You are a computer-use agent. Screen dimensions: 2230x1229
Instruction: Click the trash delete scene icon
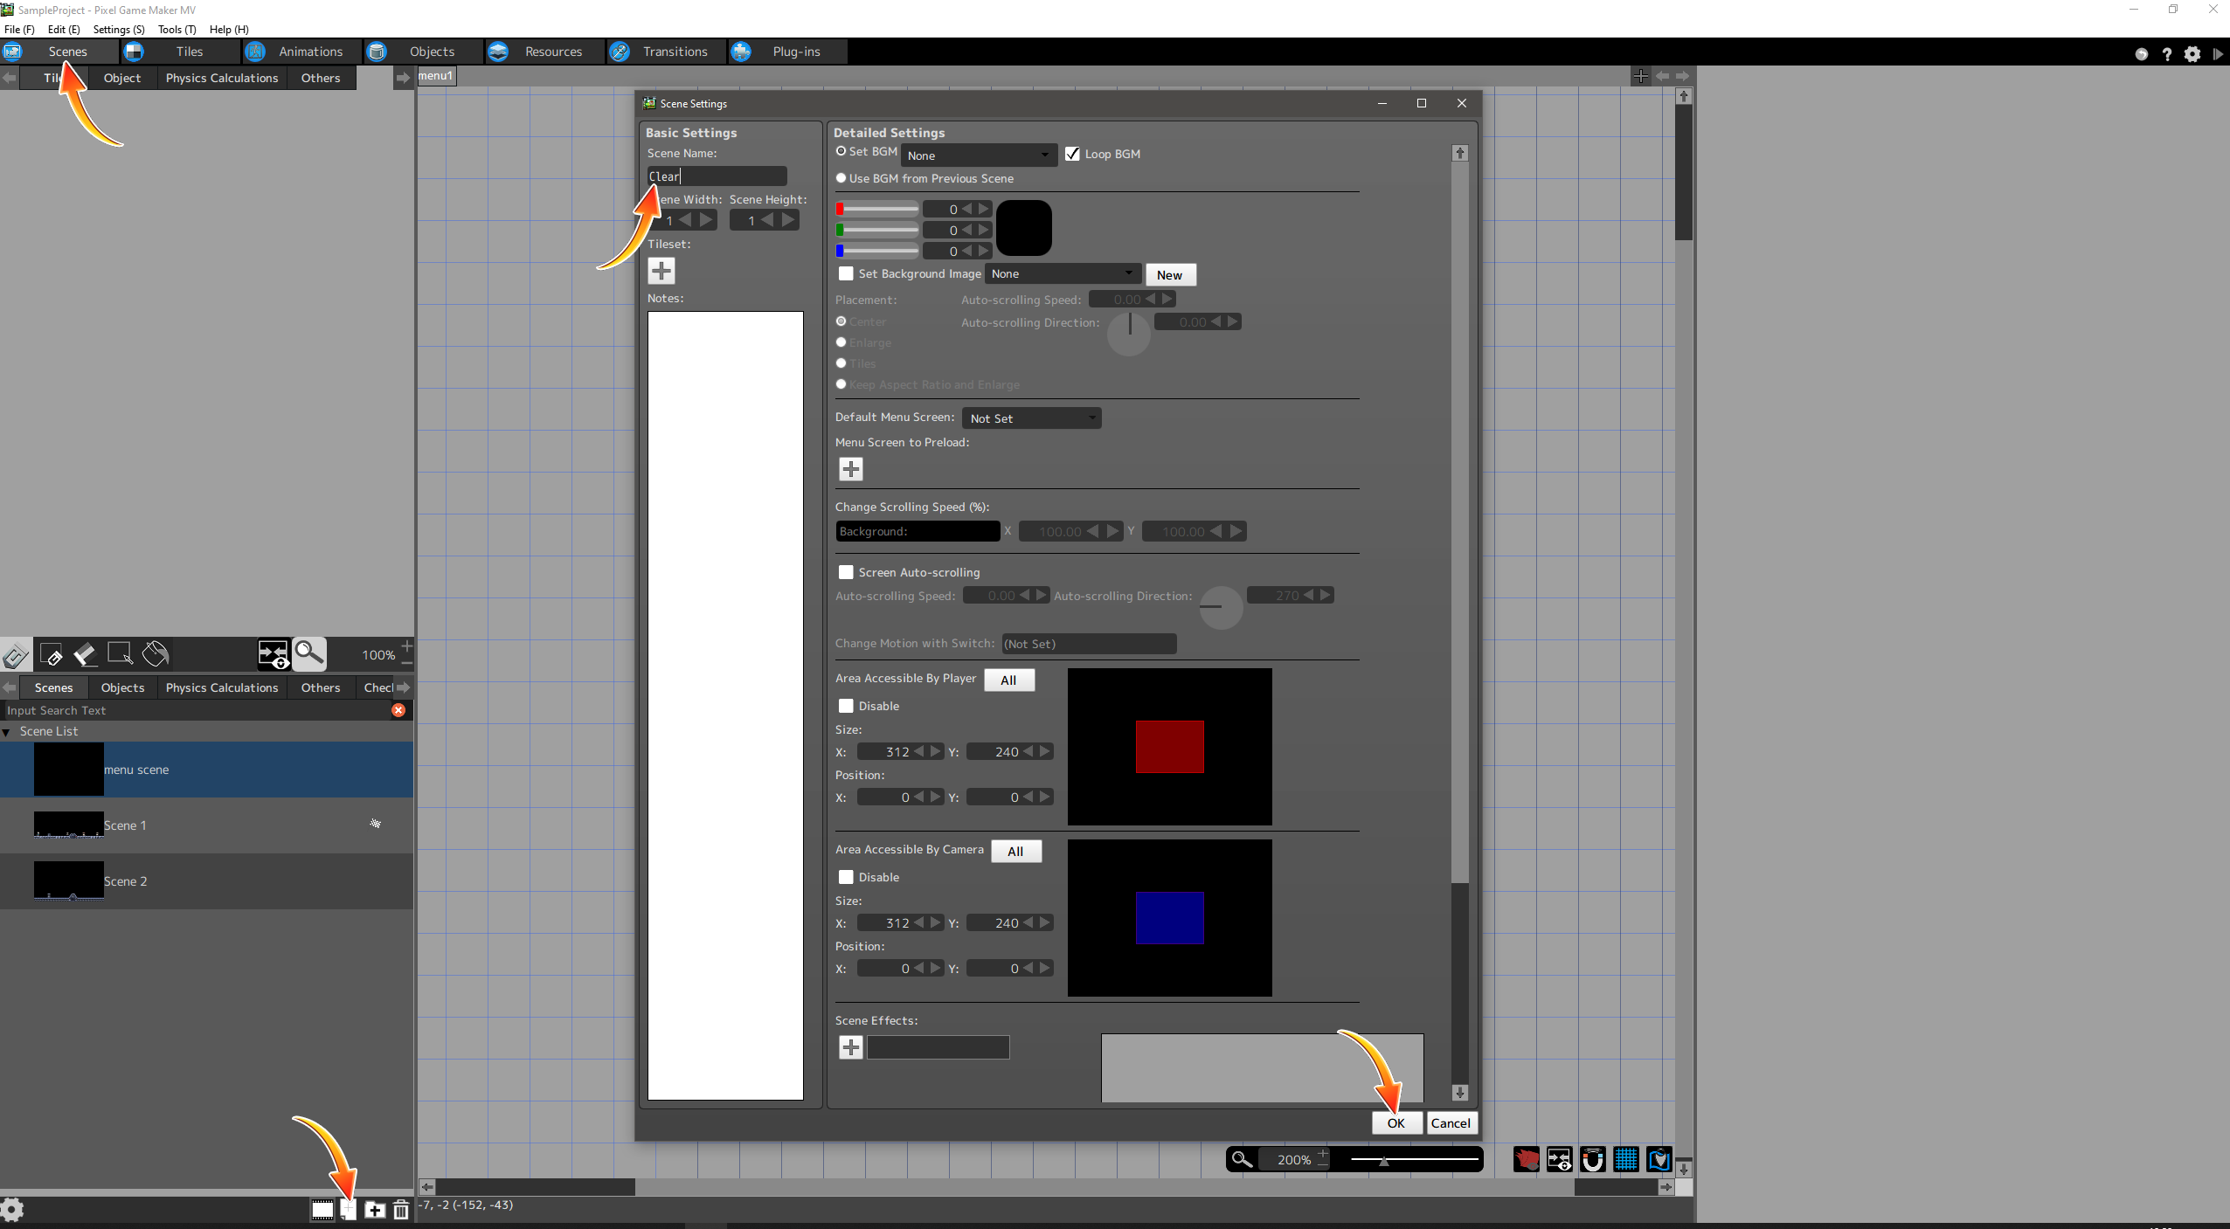point(401,1210)
